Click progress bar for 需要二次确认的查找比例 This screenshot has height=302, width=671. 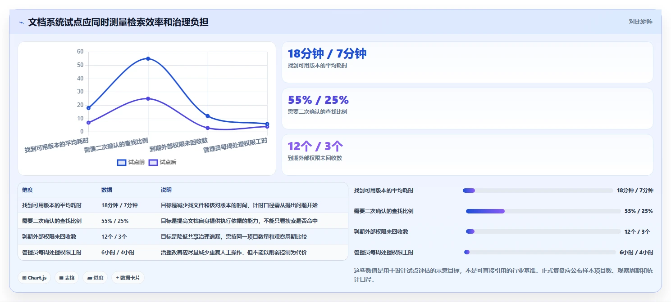tap(543, 211)
